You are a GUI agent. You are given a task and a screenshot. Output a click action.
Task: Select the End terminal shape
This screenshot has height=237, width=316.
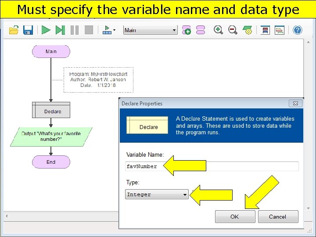(51, 162)
